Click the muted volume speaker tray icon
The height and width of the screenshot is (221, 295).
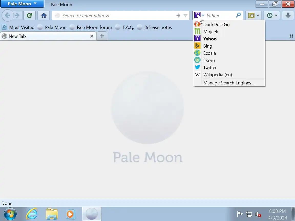pos(258,214)
